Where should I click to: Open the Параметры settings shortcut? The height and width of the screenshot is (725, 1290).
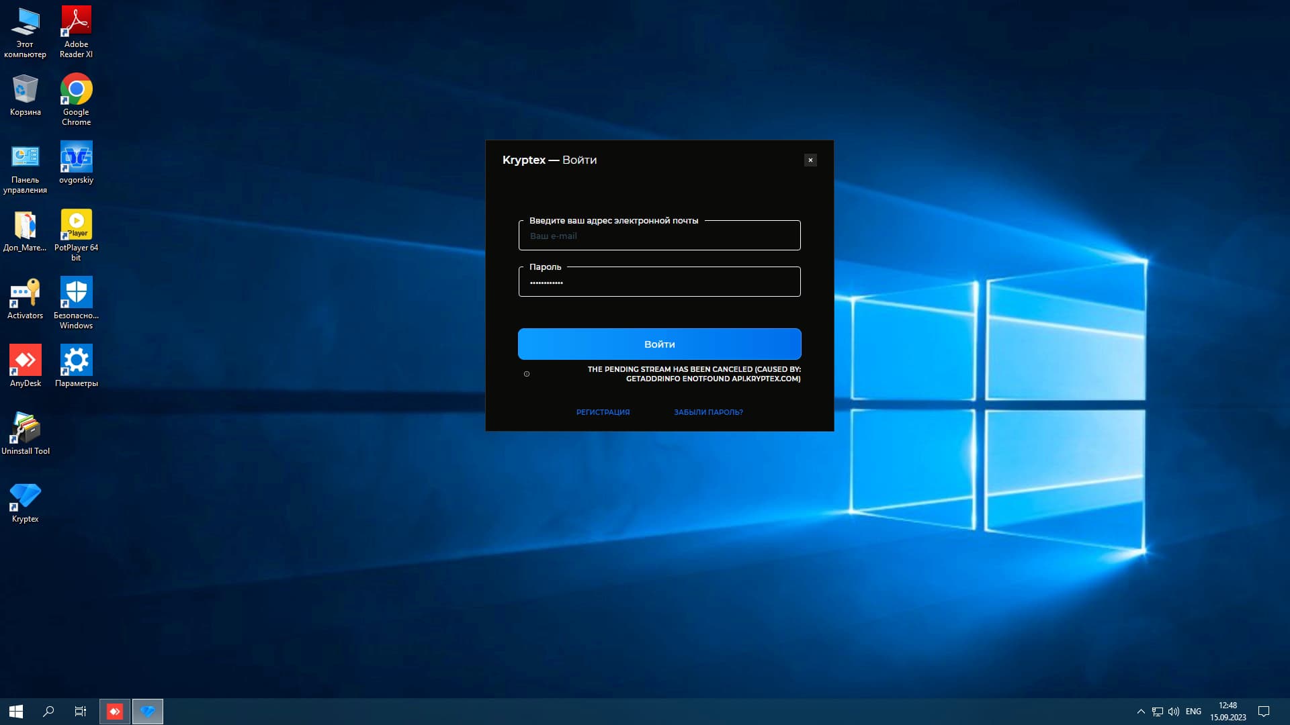[x=76, y=367]
